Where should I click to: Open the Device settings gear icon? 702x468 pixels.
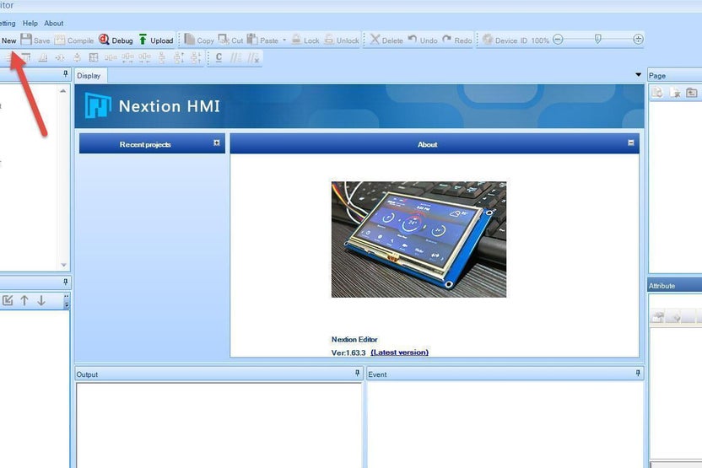tap(488, 40)
